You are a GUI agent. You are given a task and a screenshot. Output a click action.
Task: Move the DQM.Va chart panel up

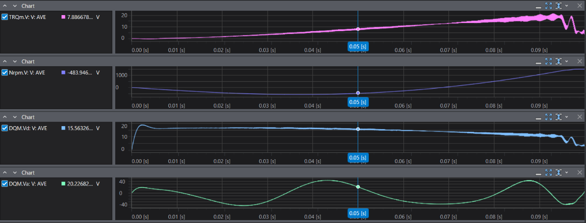5,172
